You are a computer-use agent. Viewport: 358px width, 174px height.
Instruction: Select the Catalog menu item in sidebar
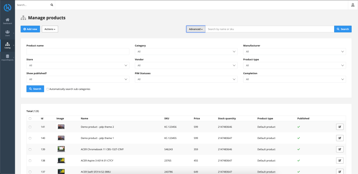(x=7, y=45)
